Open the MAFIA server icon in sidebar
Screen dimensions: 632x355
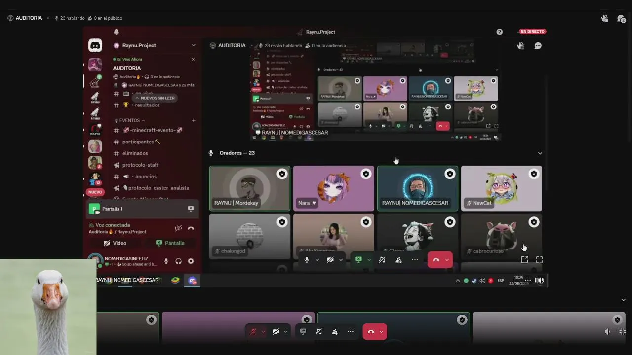tap(95, 130)
